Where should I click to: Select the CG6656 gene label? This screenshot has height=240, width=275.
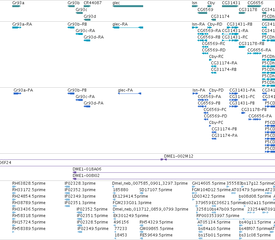255,3
